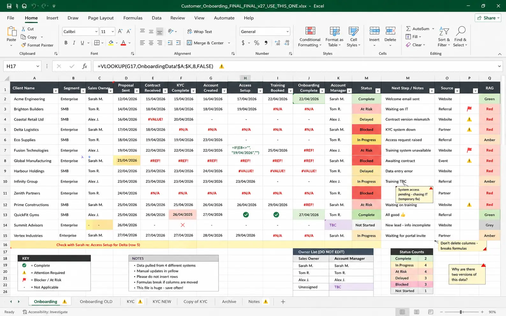Image resolution: width=506 pixels, height=316 pixels.
Task: Click the Insert Function fx icon
Action: tap(84, 66)
